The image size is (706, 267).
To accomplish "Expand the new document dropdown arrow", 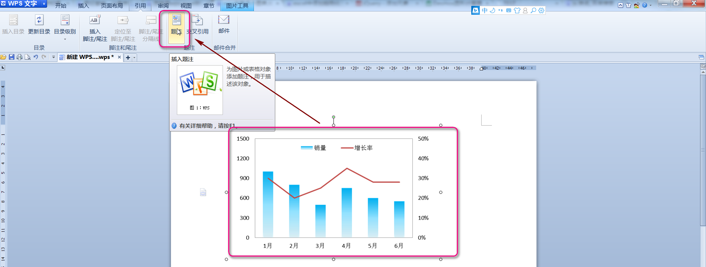I will click(x=134, y=57).
